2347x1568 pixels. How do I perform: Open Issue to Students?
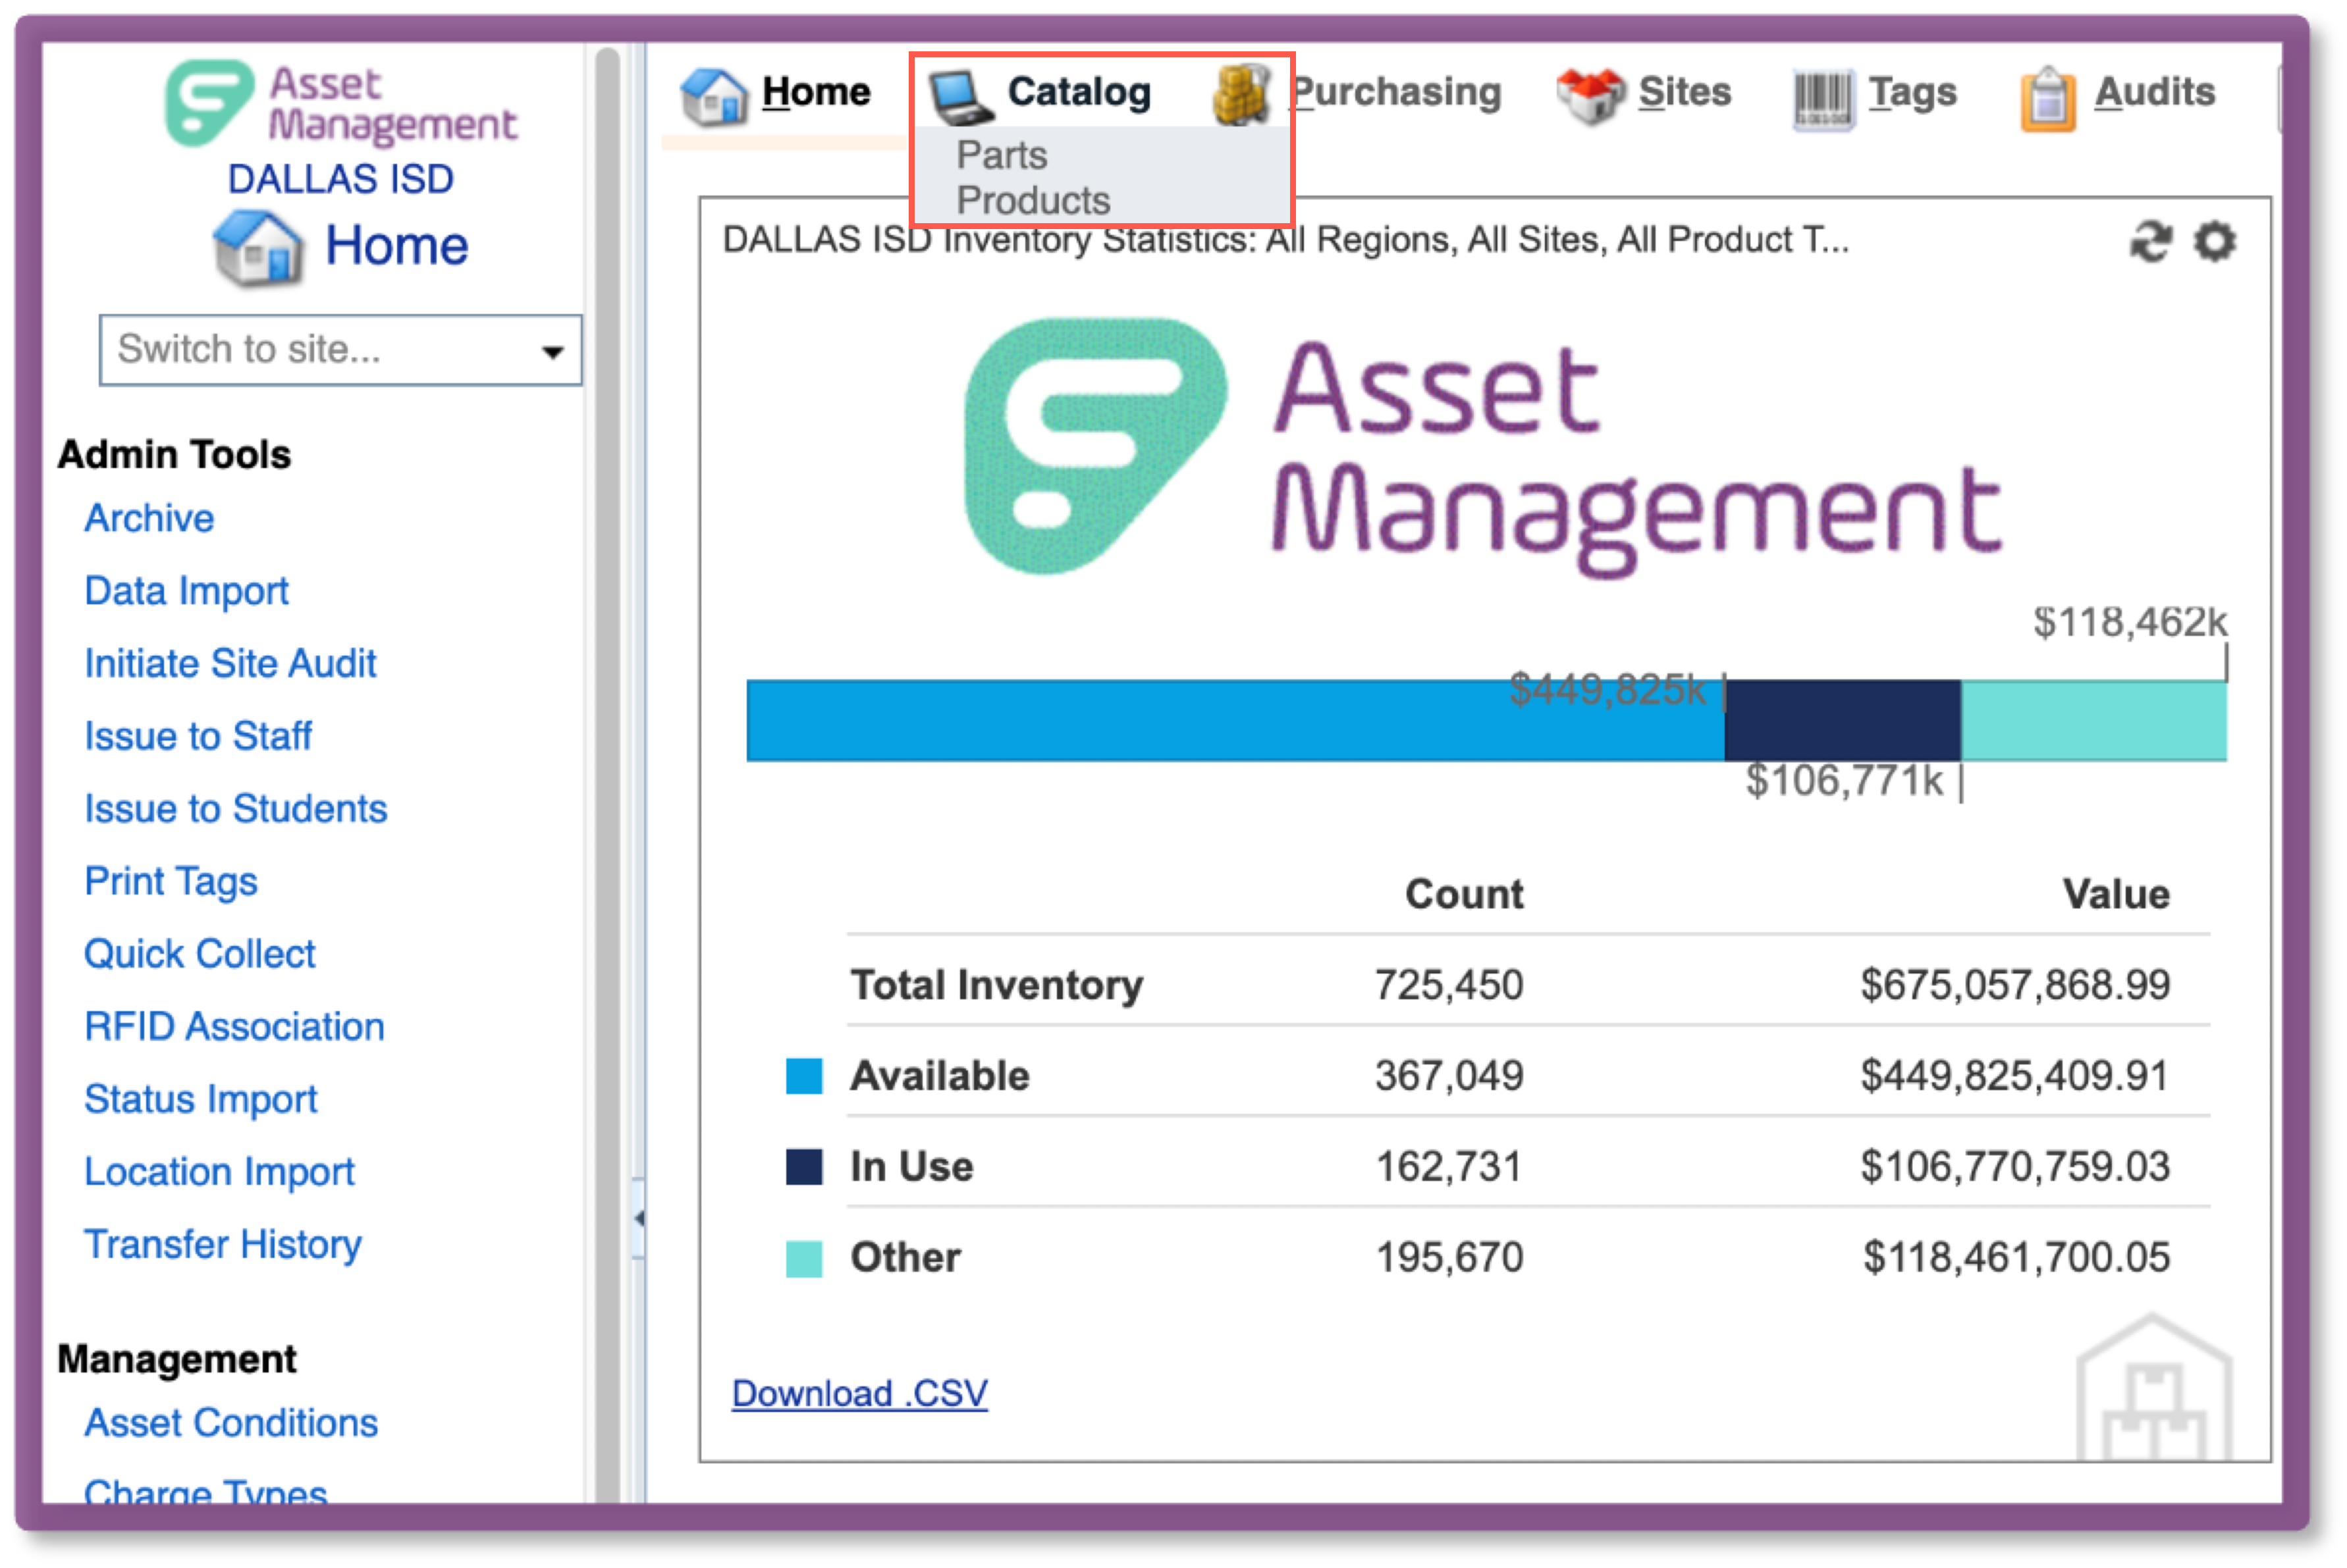tap(235, 808)
